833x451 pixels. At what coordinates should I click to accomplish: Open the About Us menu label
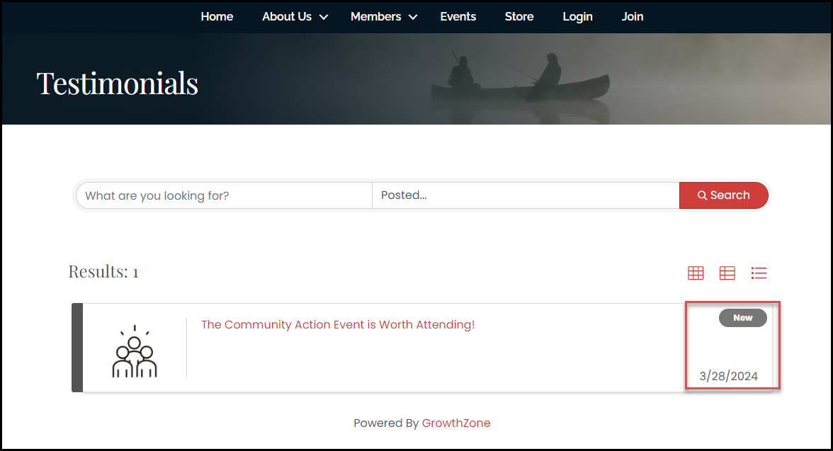(287, 16)
